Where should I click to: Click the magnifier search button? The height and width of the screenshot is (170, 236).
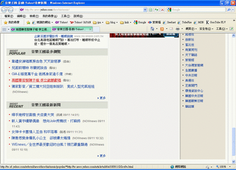pyautogui.click(x=229, y=10)
